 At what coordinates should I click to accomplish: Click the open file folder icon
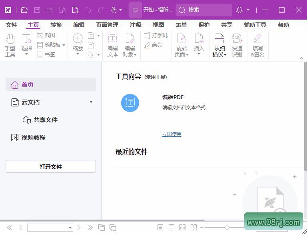24,10
